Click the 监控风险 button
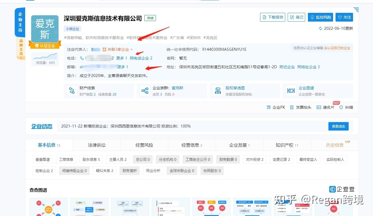The image size is (373, 216). pyautogui.click(x=320, y=17)
